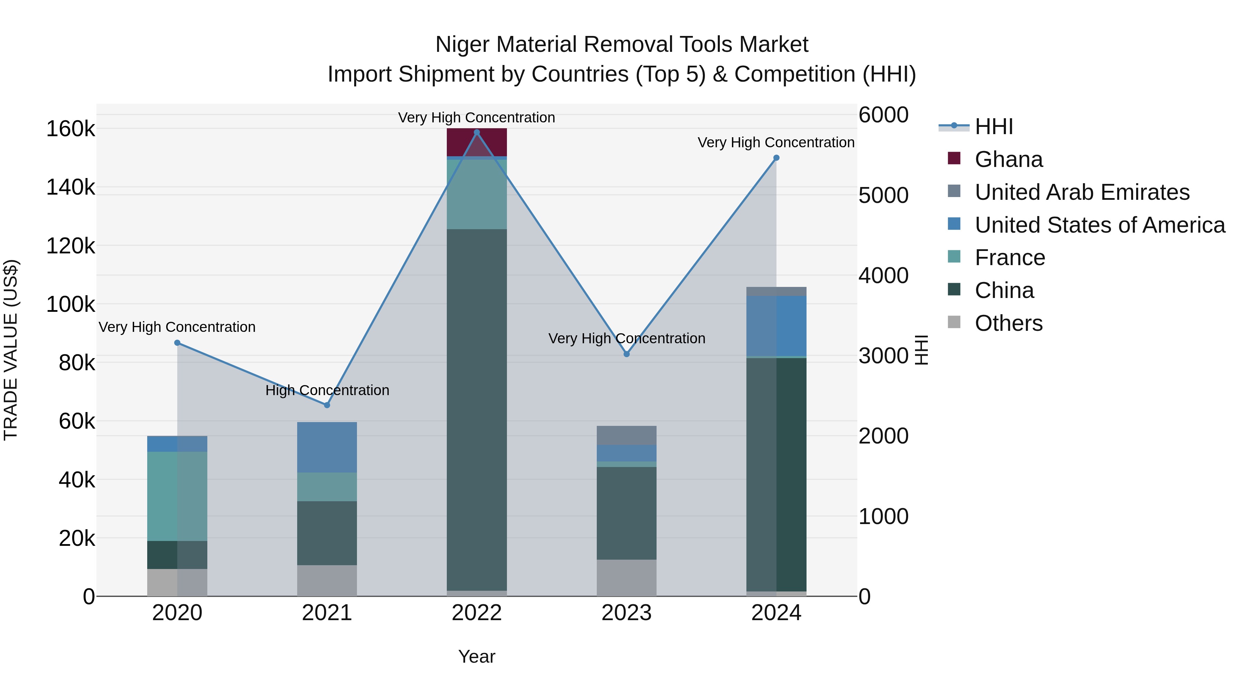Click the 3000 tick on the HHI axis
The height and width of the screenshot is (700, 1244).
click(x=884, y=356)
